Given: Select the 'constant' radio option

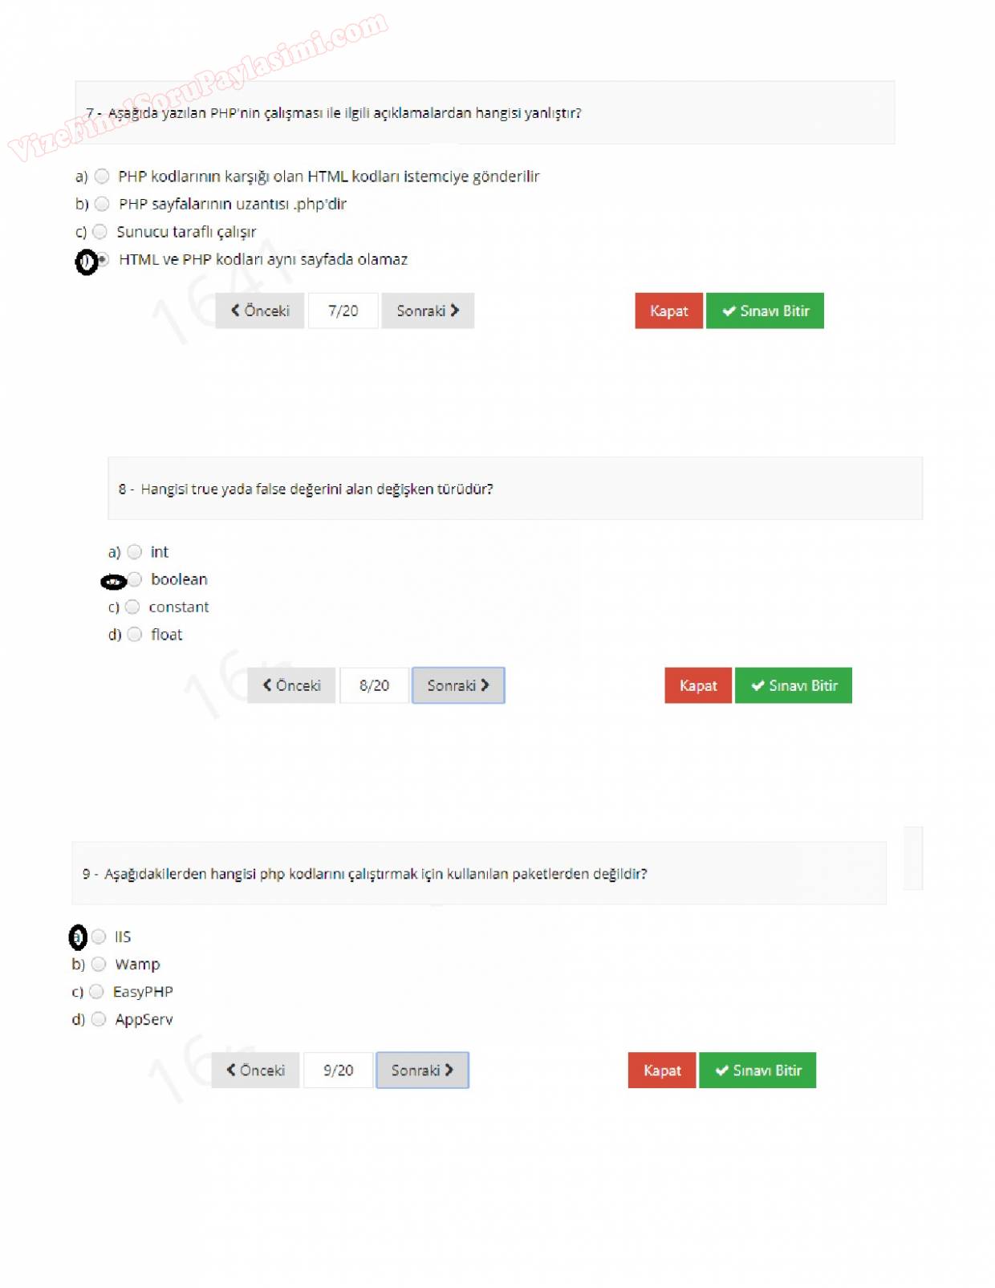Looking at the screenshot, I should (x=132, y=607).
